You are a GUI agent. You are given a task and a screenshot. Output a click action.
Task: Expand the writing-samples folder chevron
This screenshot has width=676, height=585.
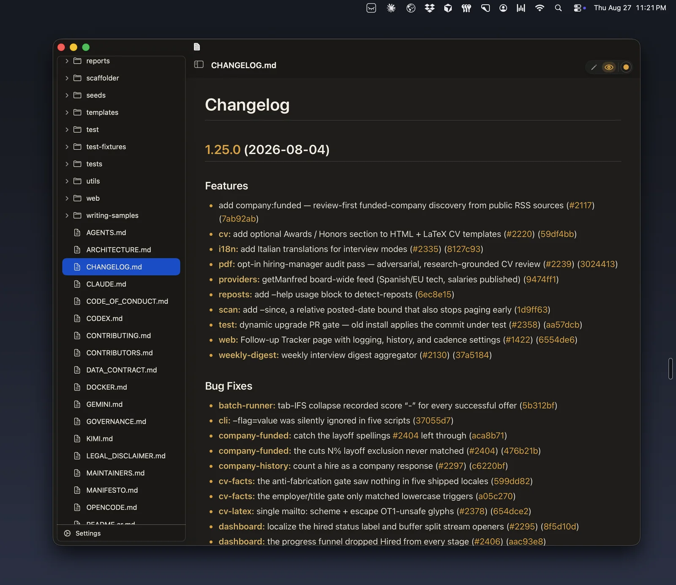tap(67, 216)
